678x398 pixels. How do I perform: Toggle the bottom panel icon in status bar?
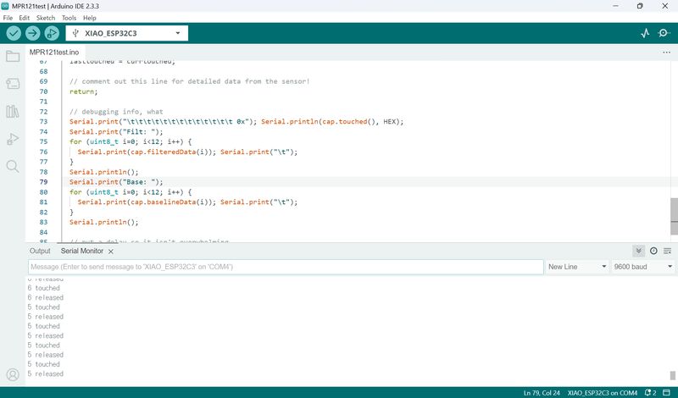[666, 393]
